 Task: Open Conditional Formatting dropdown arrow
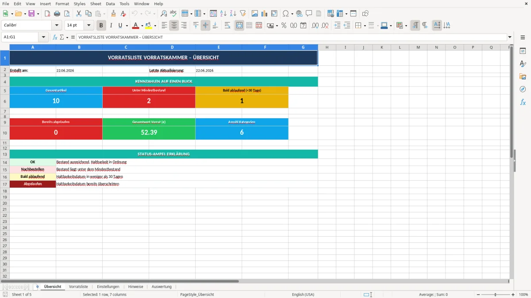point(406,26)
